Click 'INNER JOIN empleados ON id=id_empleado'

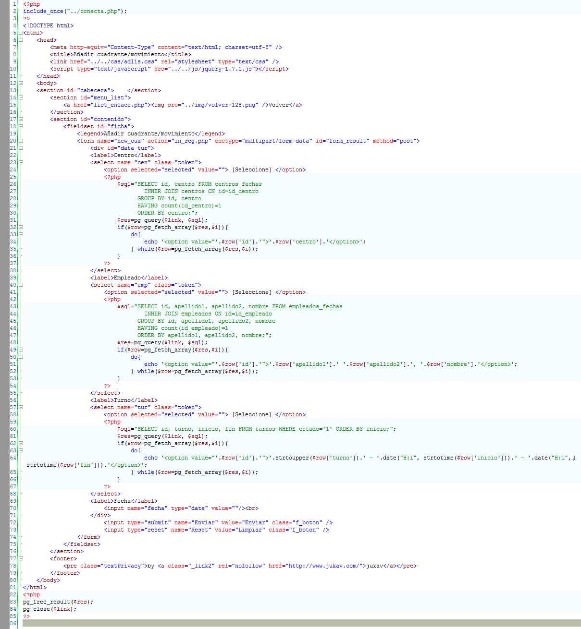coord(208,314)
